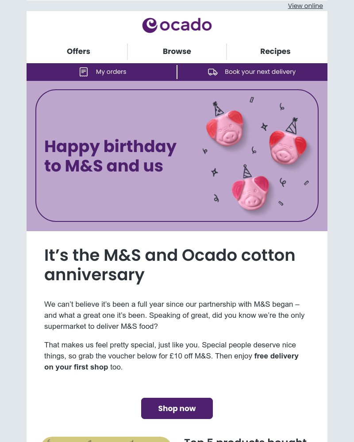Click the My orders document icon
Image resolution: width=354 pixels, height=442 pixels.
coord(84,72)
